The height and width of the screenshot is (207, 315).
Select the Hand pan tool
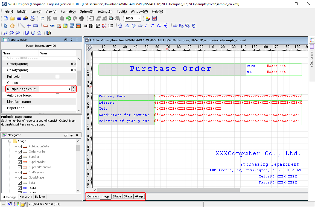click(12, 26)
